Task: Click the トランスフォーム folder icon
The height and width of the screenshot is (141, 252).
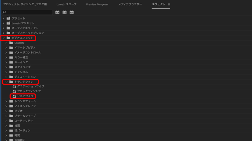Action: [11, 101]
